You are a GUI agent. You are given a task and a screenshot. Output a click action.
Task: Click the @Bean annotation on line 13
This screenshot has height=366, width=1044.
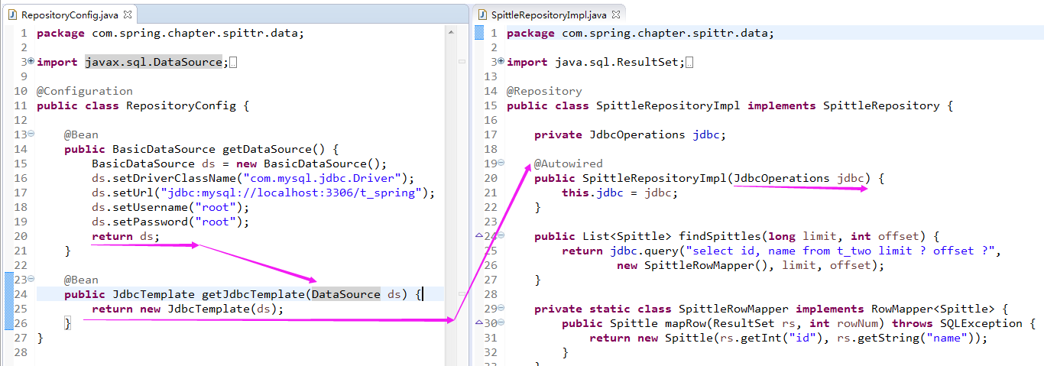pyautogui.click(x=81, y=134)
